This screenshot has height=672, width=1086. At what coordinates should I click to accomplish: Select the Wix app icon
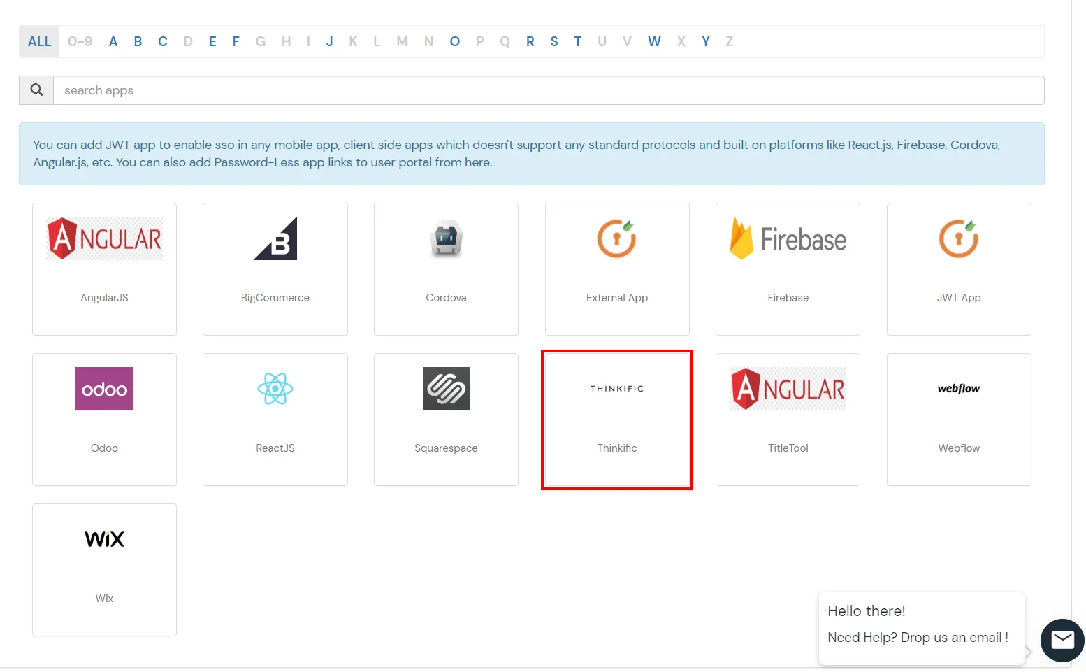[104, 538]
